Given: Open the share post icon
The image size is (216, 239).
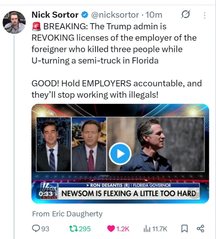Looking at the screenshot, I should [x=201, y=229].
